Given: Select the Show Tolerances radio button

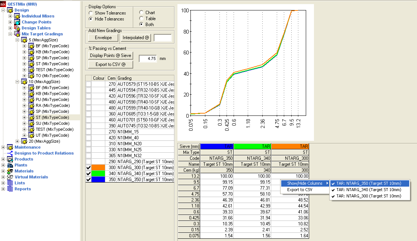Looking at the screenshot, I should click(91, 13).
